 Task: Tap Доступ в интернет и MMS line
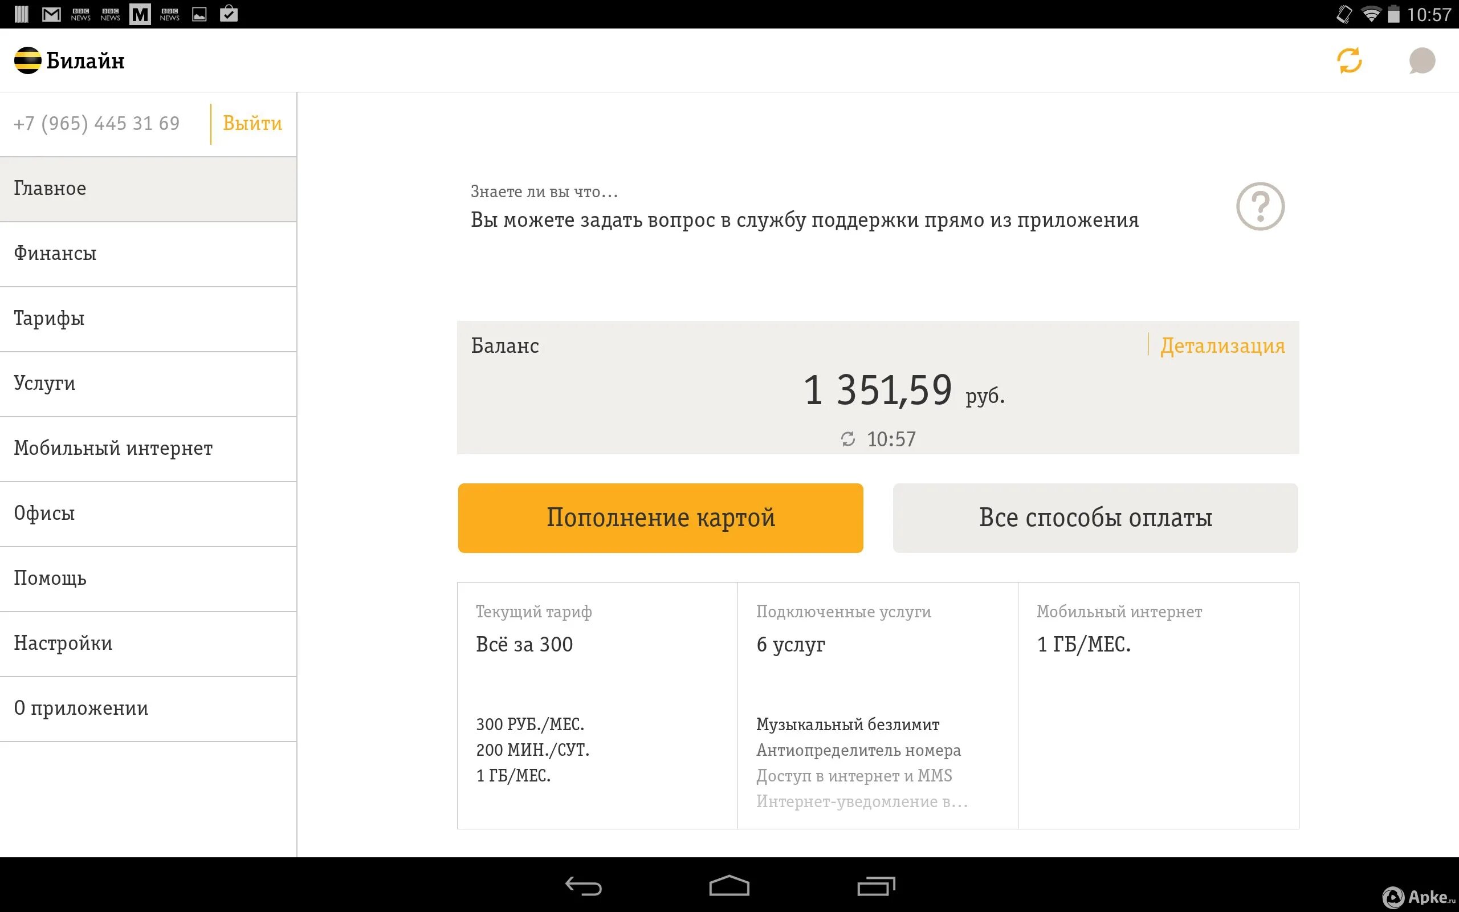[854, 776]
